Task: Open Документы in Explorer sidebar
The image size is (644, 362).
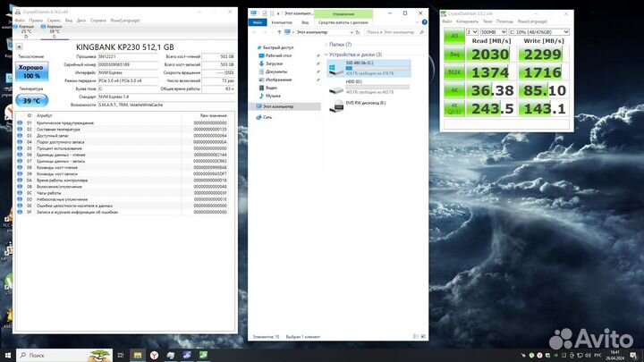Action: [276, 72]
